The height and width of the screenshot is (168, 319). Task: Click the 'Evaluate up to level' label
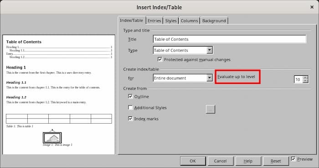tap(236, 77)
